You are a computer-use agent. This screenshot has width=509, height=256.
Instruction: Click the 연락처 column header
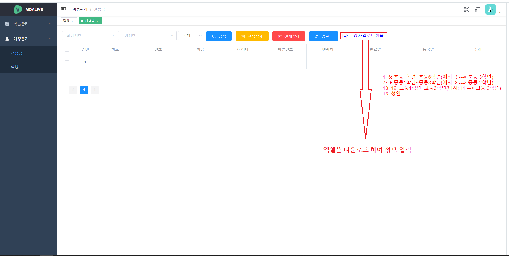[x=328, y=50]
